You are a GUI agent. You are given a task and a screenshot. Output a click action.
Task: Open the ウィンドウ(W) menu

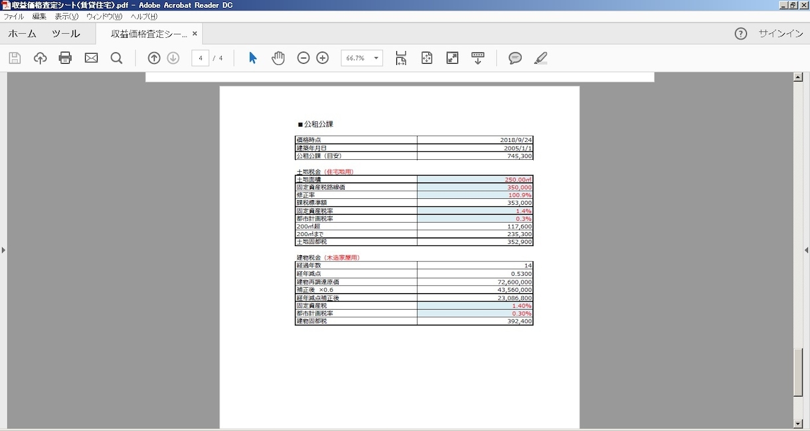(104, 17)
